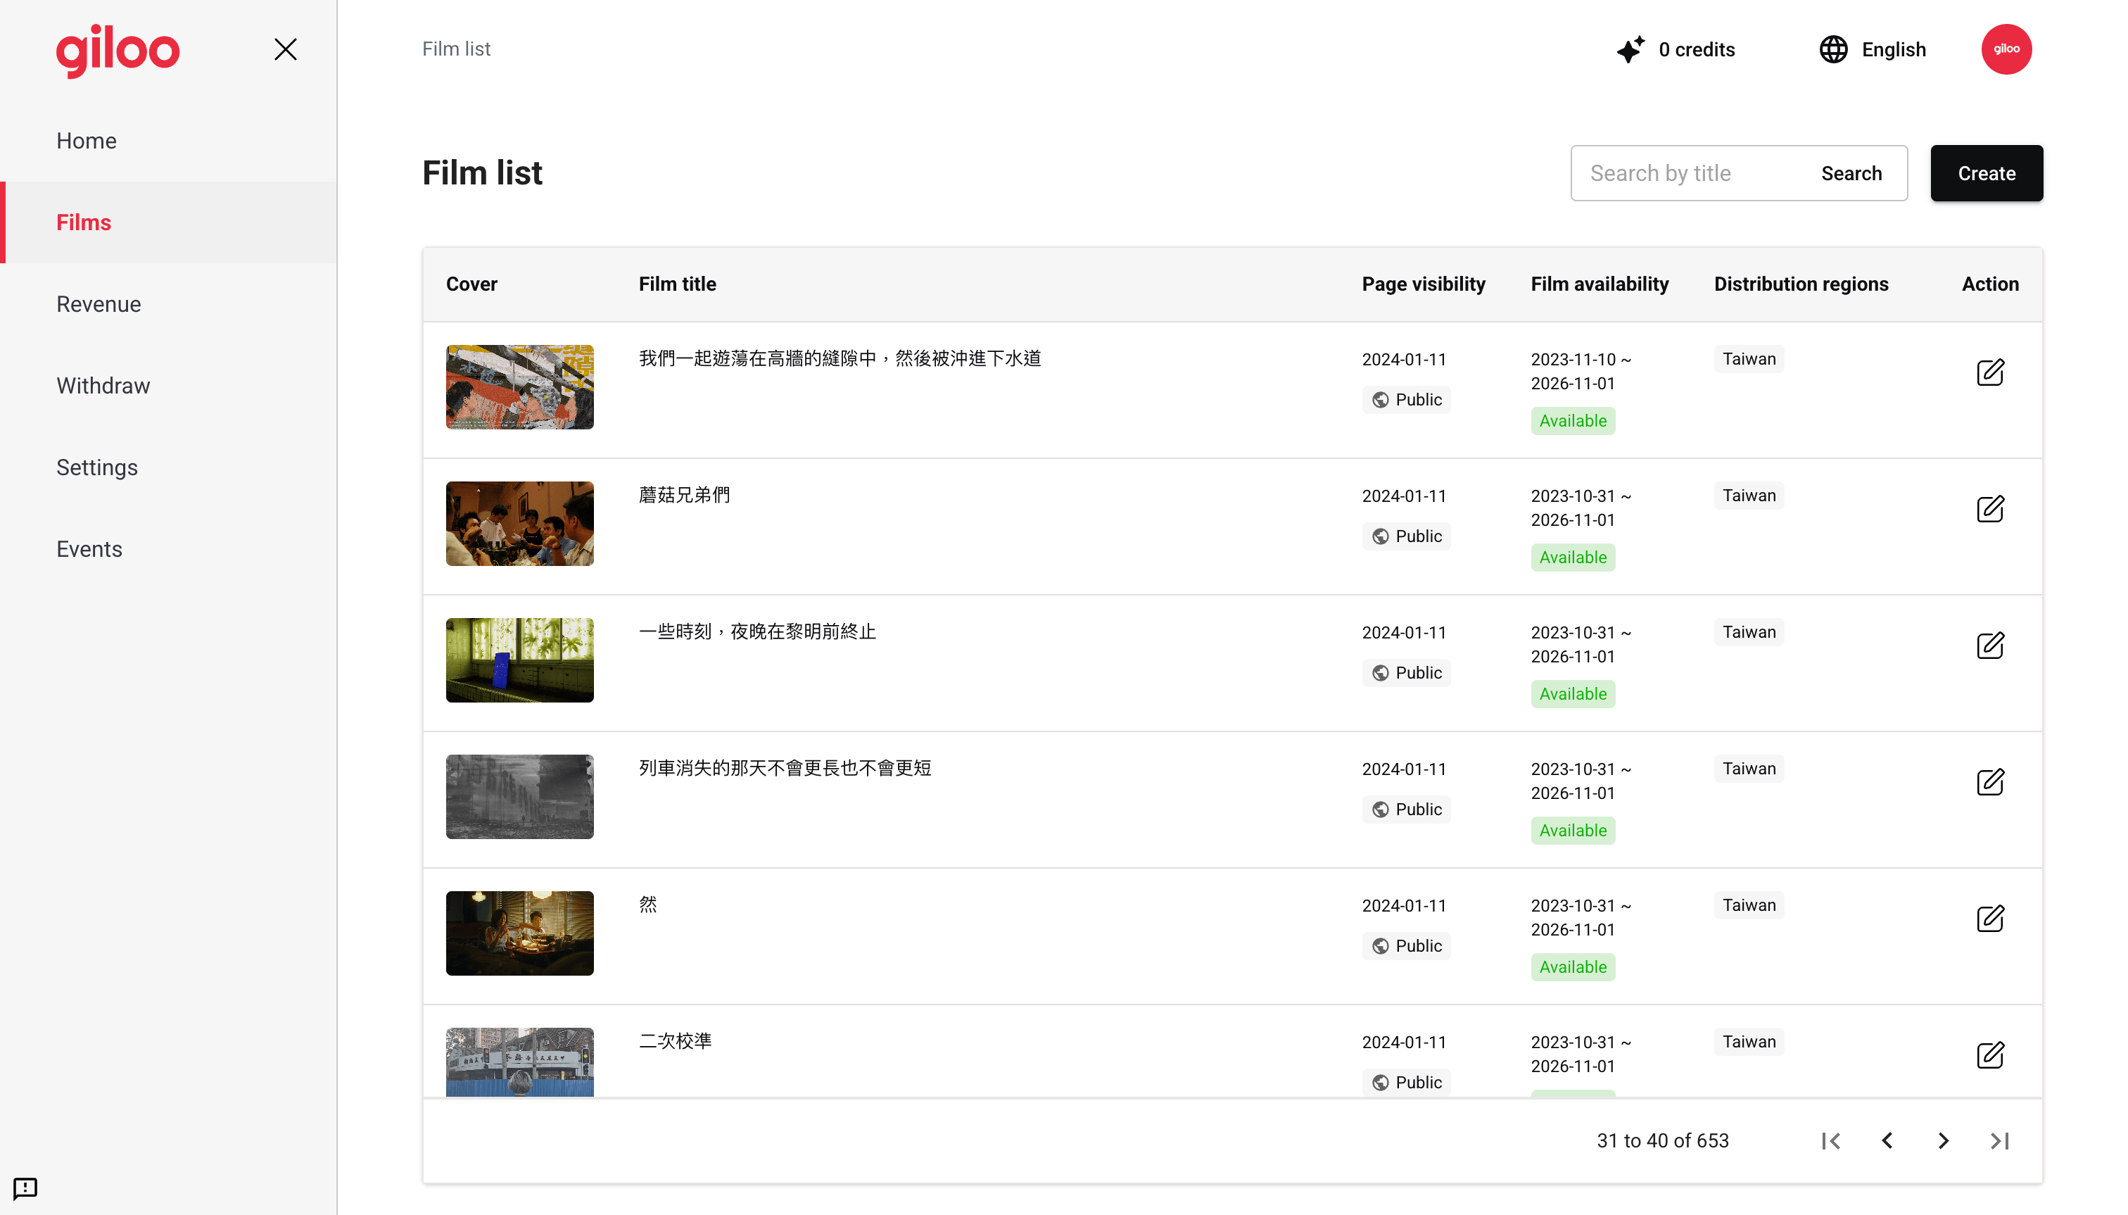The height and width of the screenshot is (1215, 2128).
Task: Open the English language selector
Action: (1872, 49)
